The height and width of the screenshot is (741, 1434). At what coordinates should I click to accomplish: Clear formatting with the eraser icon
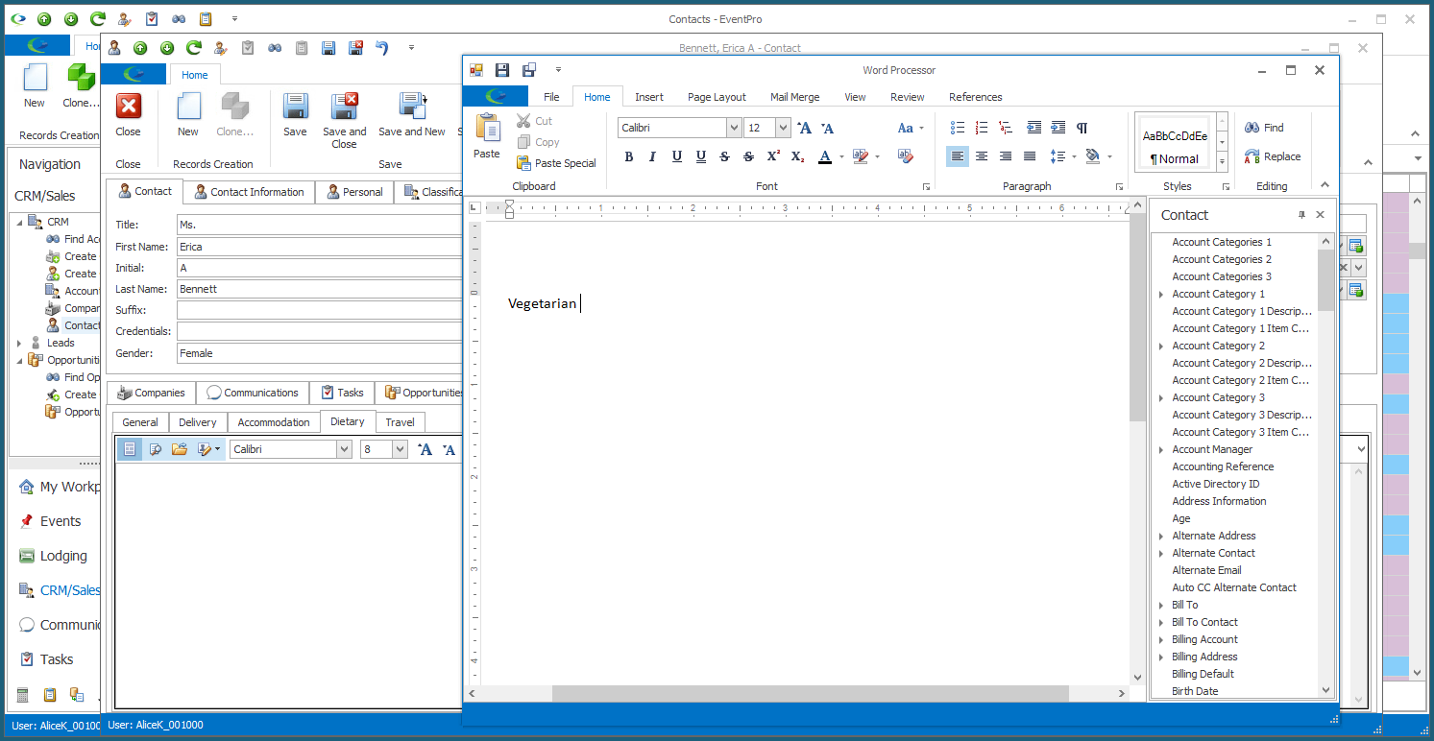pos(905,155)
